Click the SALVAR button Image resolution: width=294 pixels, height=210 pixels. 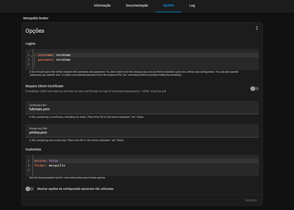[x=251, y=200]
